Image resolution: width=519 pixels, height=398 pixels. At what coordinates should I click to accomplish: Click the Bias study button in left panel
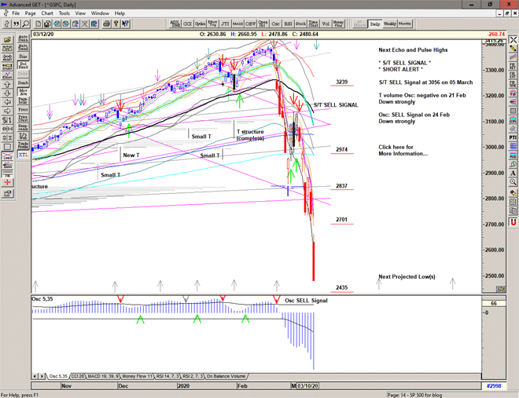tap(23, 57)
